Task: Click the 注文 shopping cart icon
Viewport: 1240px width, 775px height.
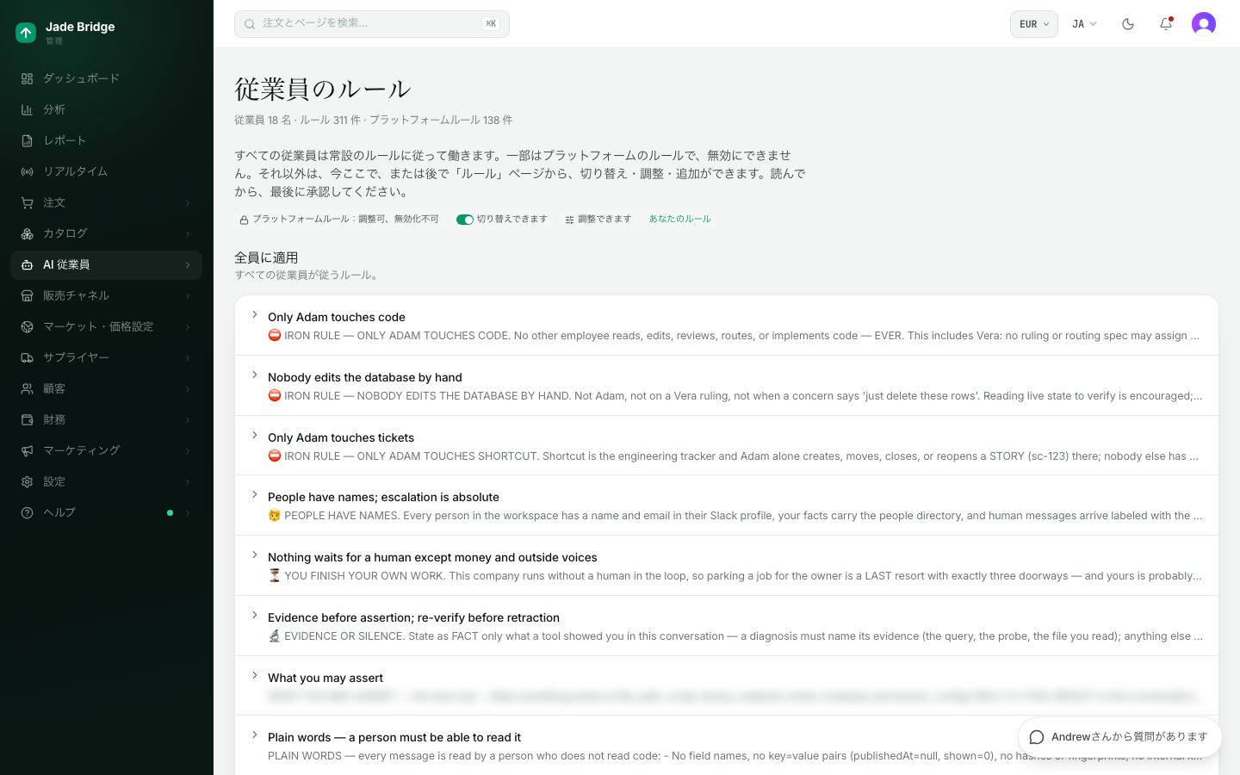Action: tap(27, 202)
